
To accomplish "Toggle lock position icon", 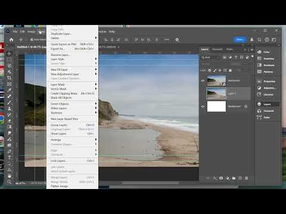I will [x=220, y=70].
